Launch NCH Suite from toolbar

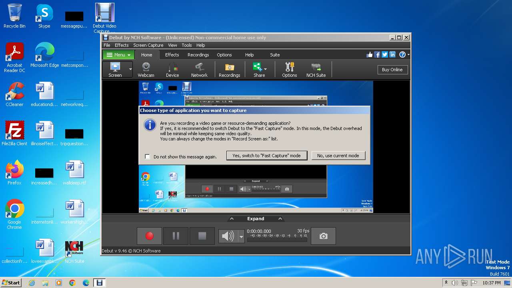tap(316, 70)
